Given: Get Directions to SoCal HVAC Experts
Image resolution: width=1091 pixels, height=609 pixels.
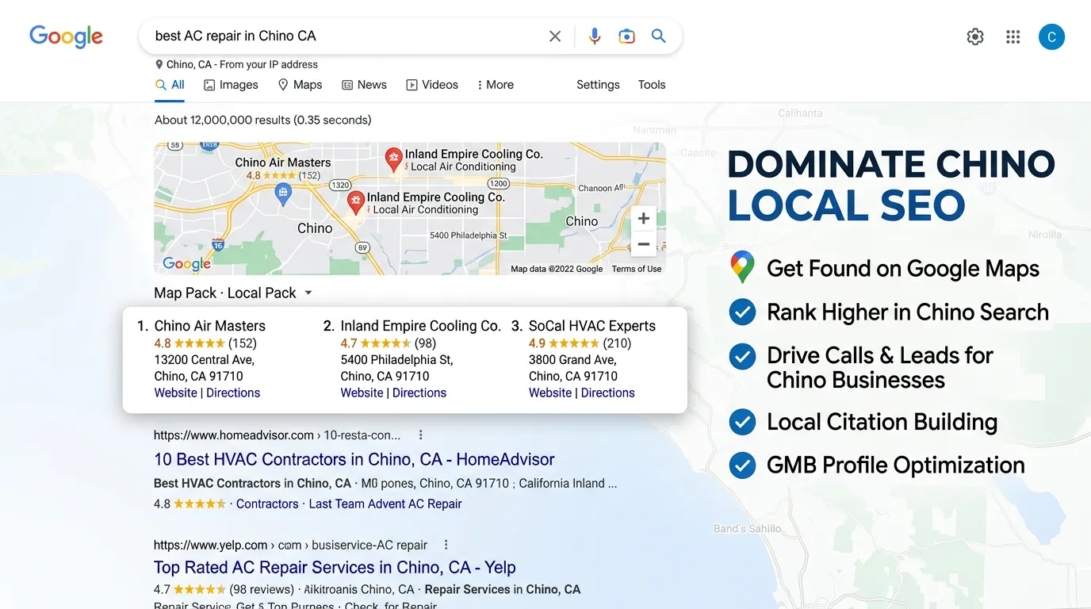Looking at the screenshot, I should click(x=608, y=393).
